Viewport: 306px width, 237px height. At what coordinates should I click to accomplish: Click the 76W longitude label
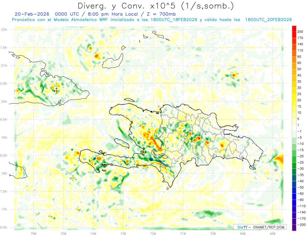[33, 233]
